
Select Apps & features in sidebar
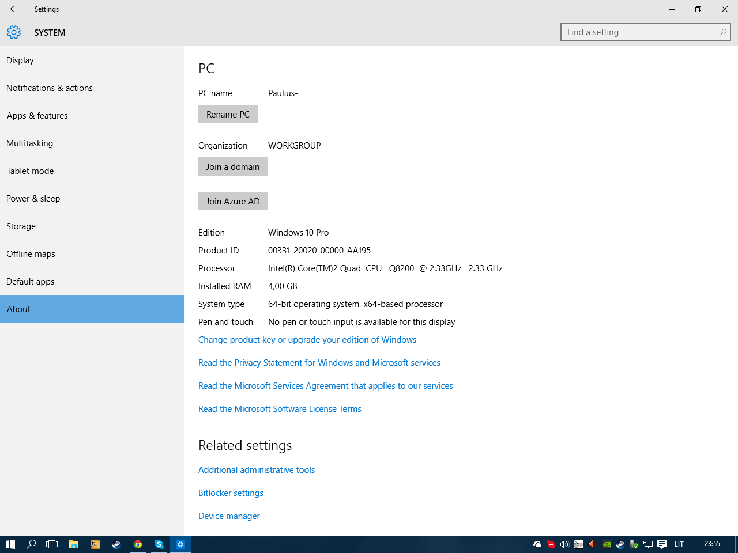click(92, 115)
